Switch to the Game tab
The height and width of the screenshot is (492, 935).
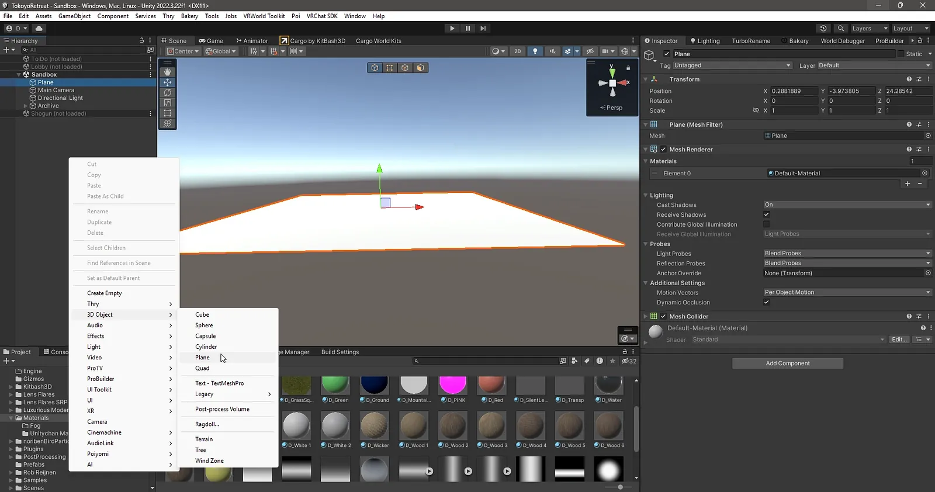coord(211,41)
